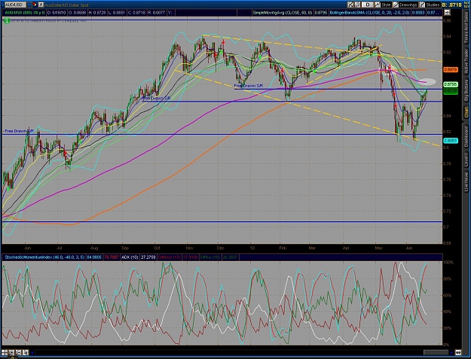Click the DIPlus (10) label
The image size is (471, 359).
coord(211,257)
